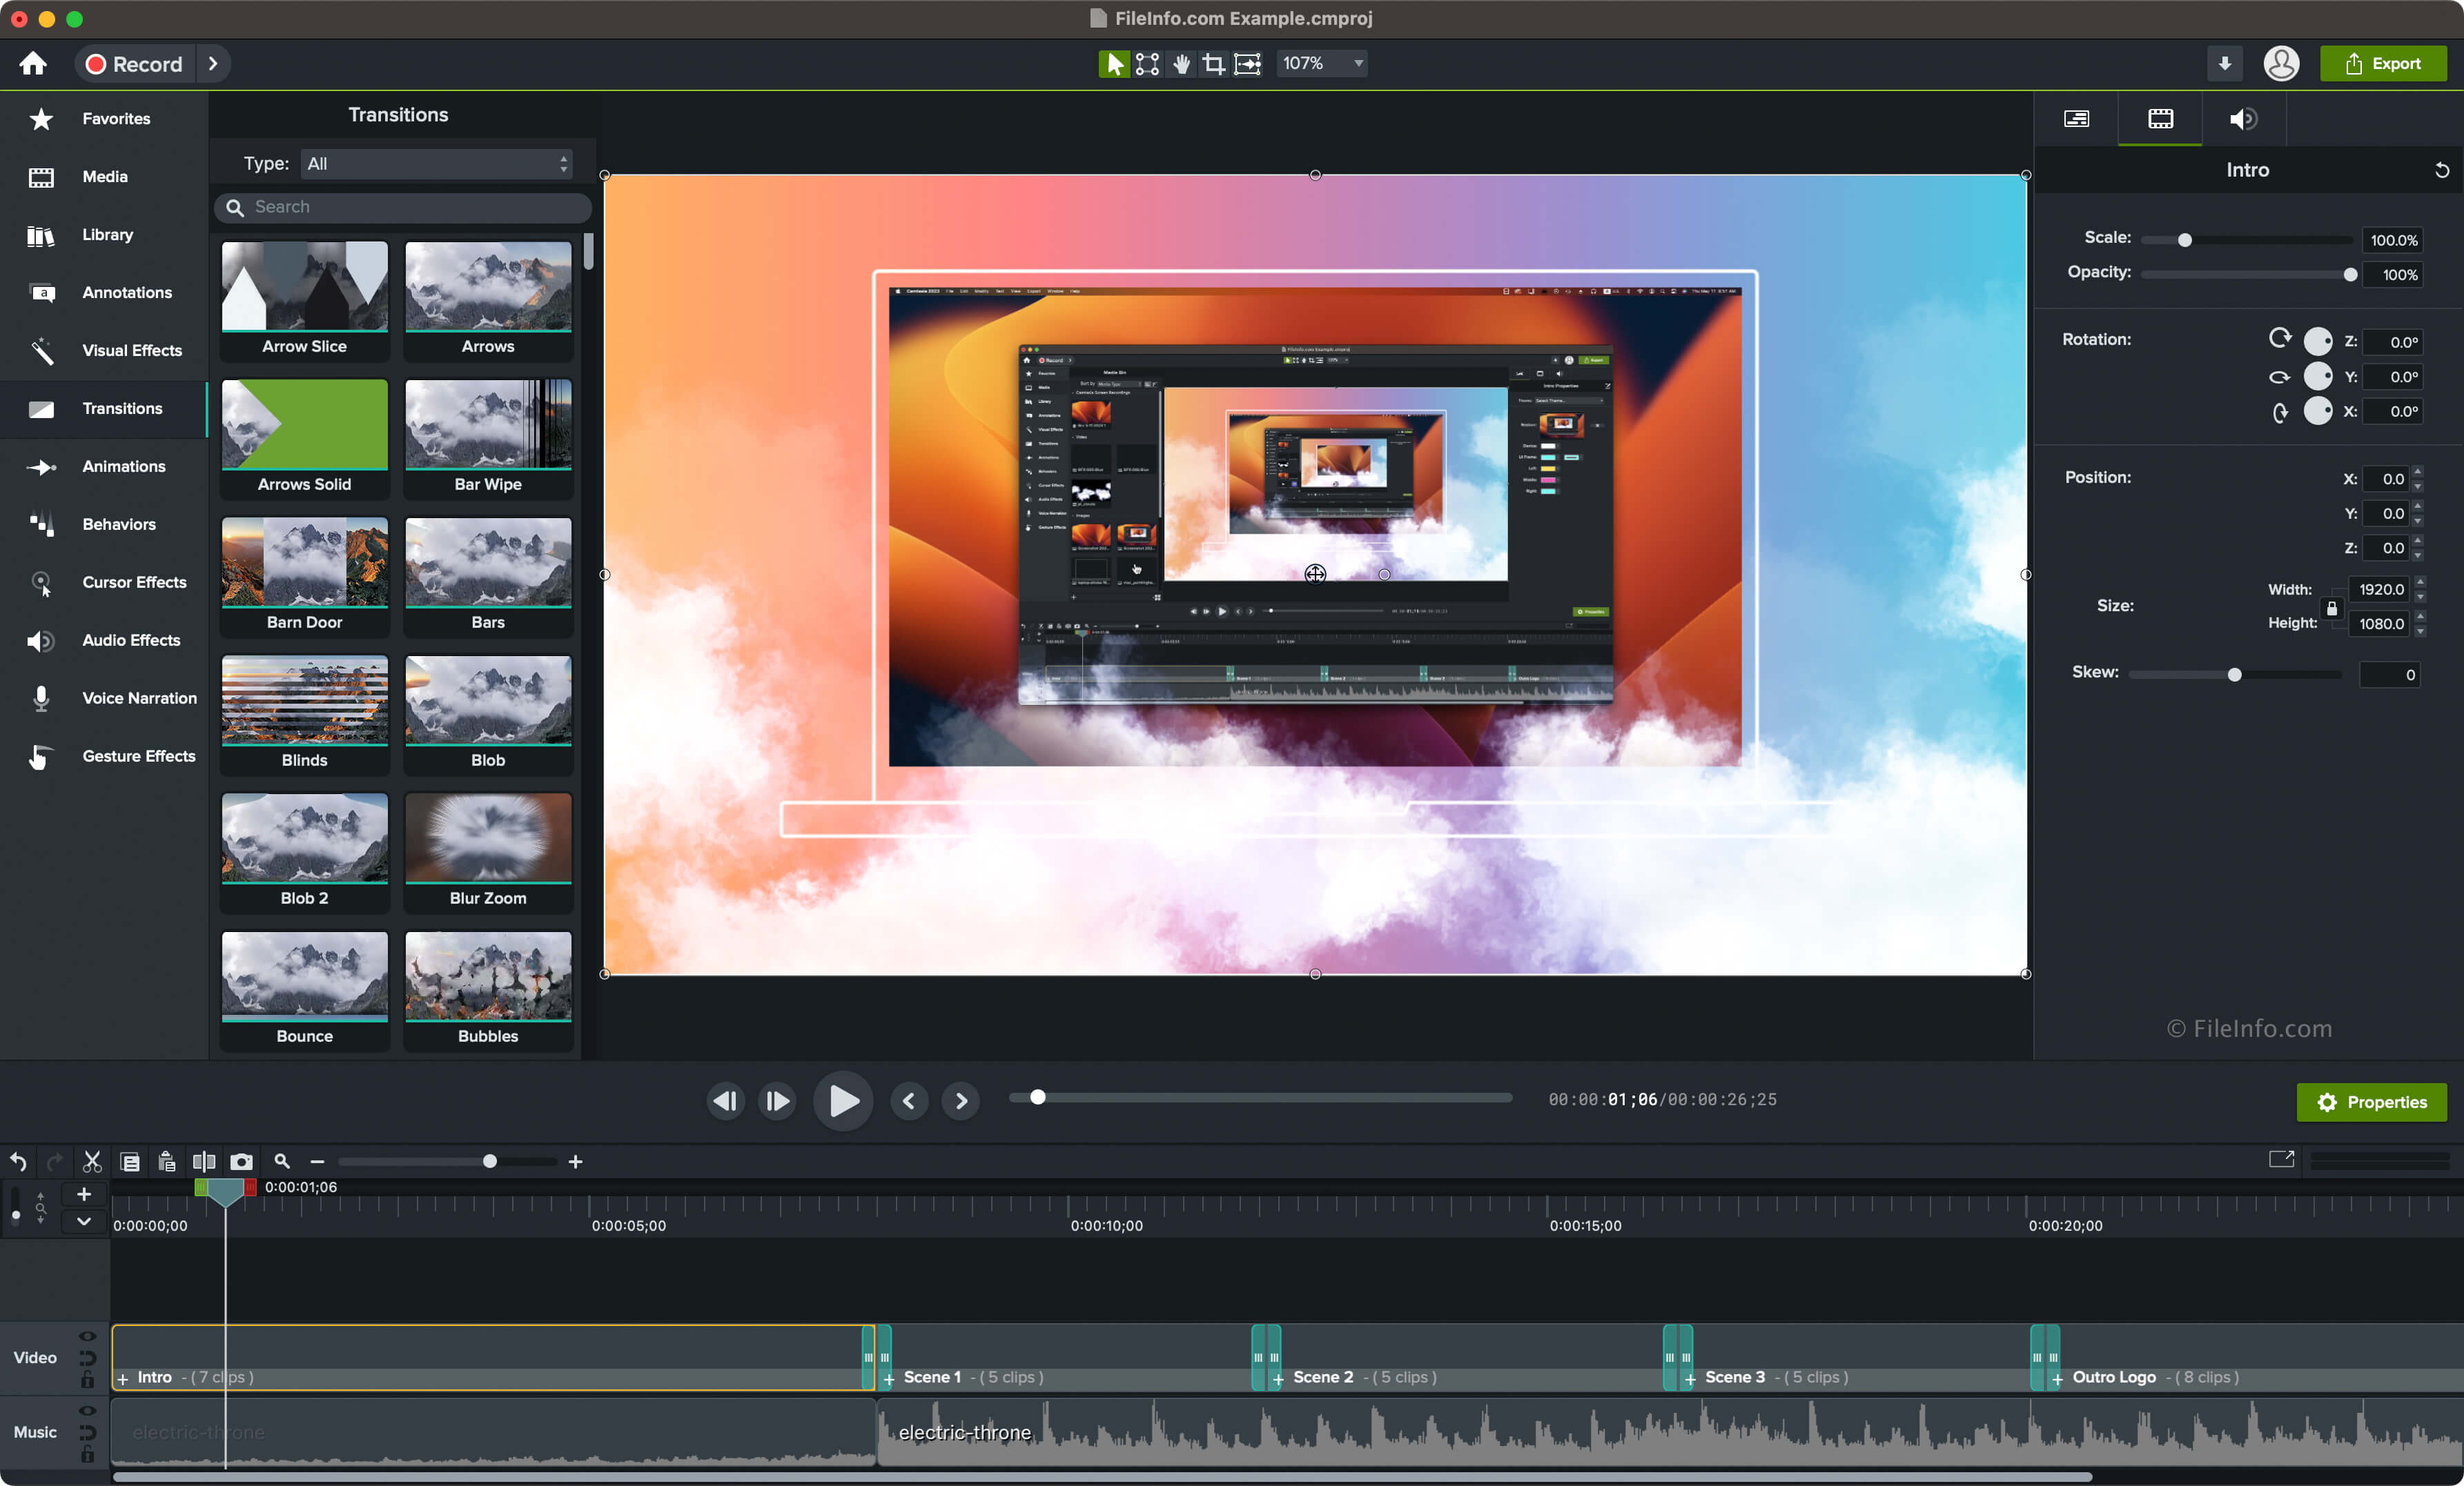Click the Voice Narration icon
This screenshot has height=1486, width=2464.
click(39, 698)
